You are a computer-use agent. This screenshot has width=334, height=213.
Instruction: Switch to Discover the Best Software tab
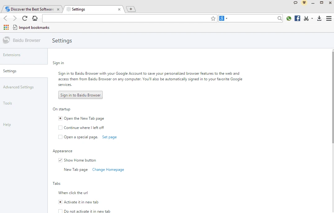[32, 9]
